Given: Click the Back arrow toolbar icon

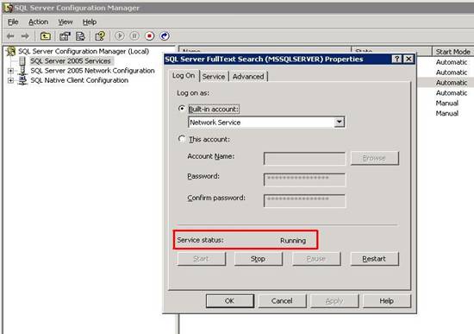Looking at the screenshot, I should (x=10, y=36).
